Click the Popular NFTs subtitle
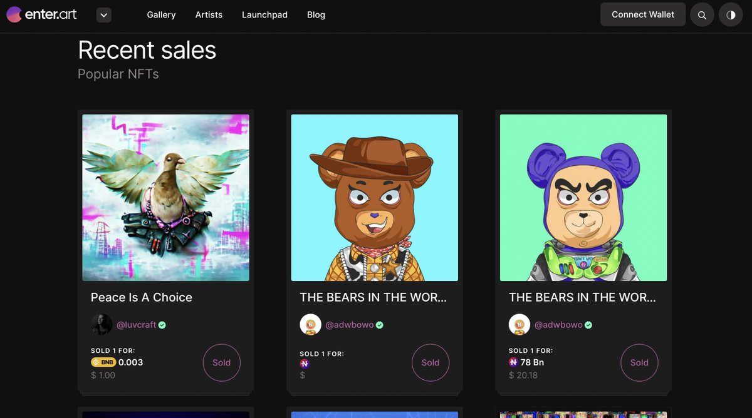The width and height of the screenshot is (752, 418). 118,74
